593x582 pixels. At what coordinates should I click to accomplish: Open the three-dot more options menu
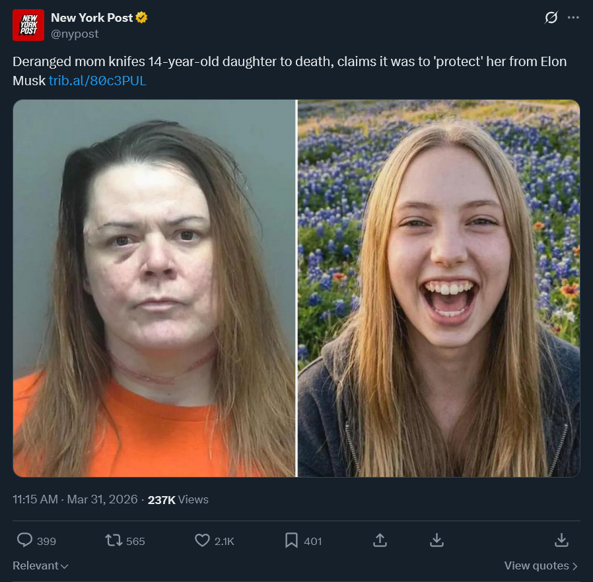[x=573, y=17]
